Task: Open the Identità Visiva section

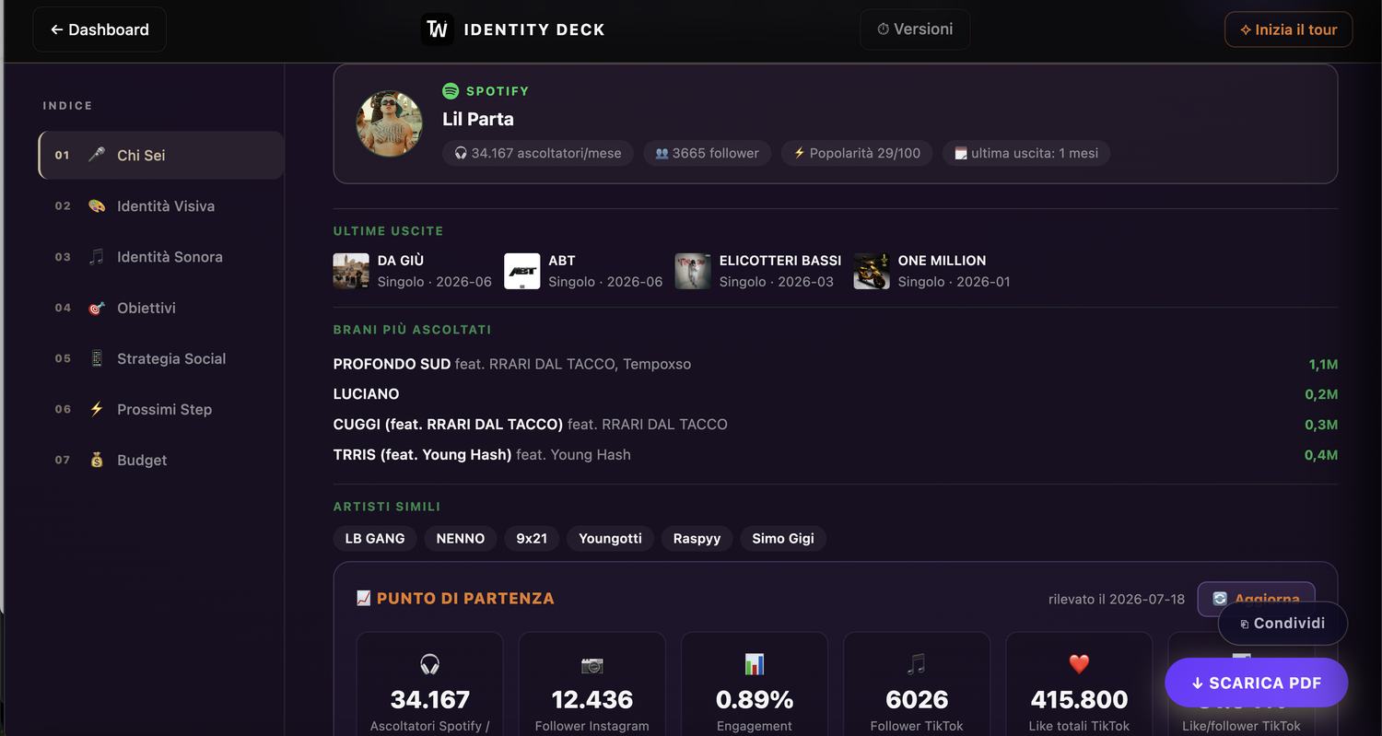Action: click(161, 205)
